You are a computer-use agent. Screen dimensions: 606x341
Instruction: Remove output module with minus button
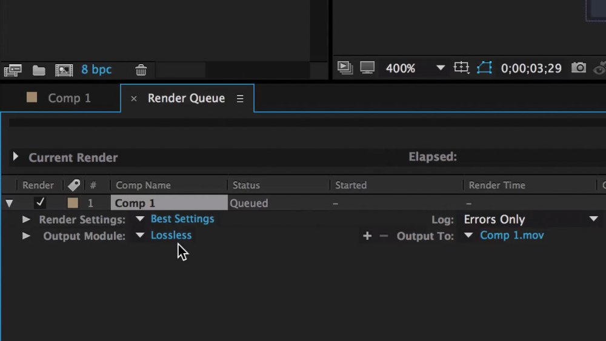click(x=384, y=236)
